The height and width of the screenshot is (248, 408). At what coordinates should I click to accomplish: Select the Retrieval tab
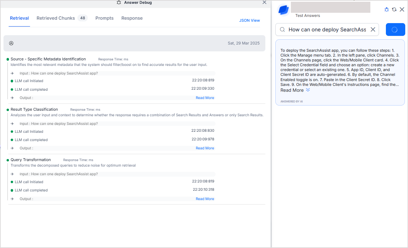[x=19, y=18]
